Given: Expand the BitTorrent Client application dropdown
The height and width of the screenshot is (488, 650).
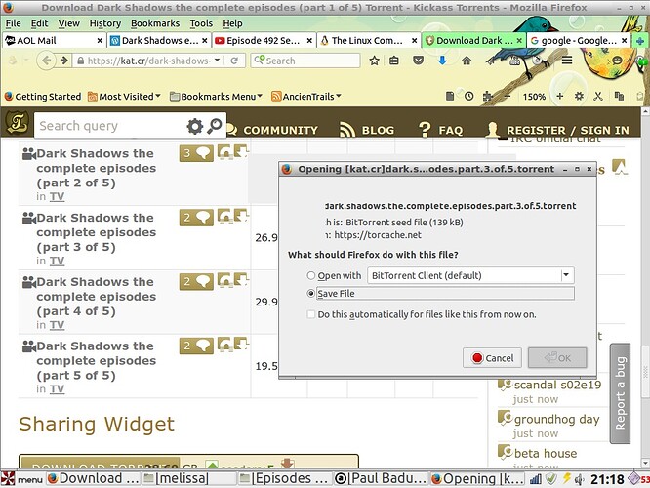Looking at the screenshot, I should pos(566,275).
